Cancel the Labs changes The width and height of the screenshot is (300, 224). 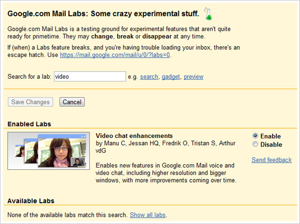pos(72,102)
